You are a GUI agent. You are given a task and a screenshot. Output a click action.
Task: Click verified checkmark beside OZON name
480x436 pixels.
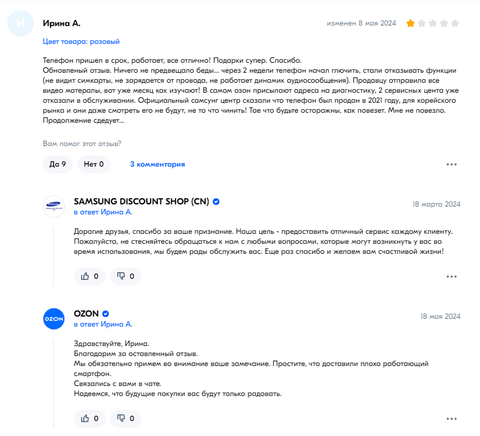point(106,314)
